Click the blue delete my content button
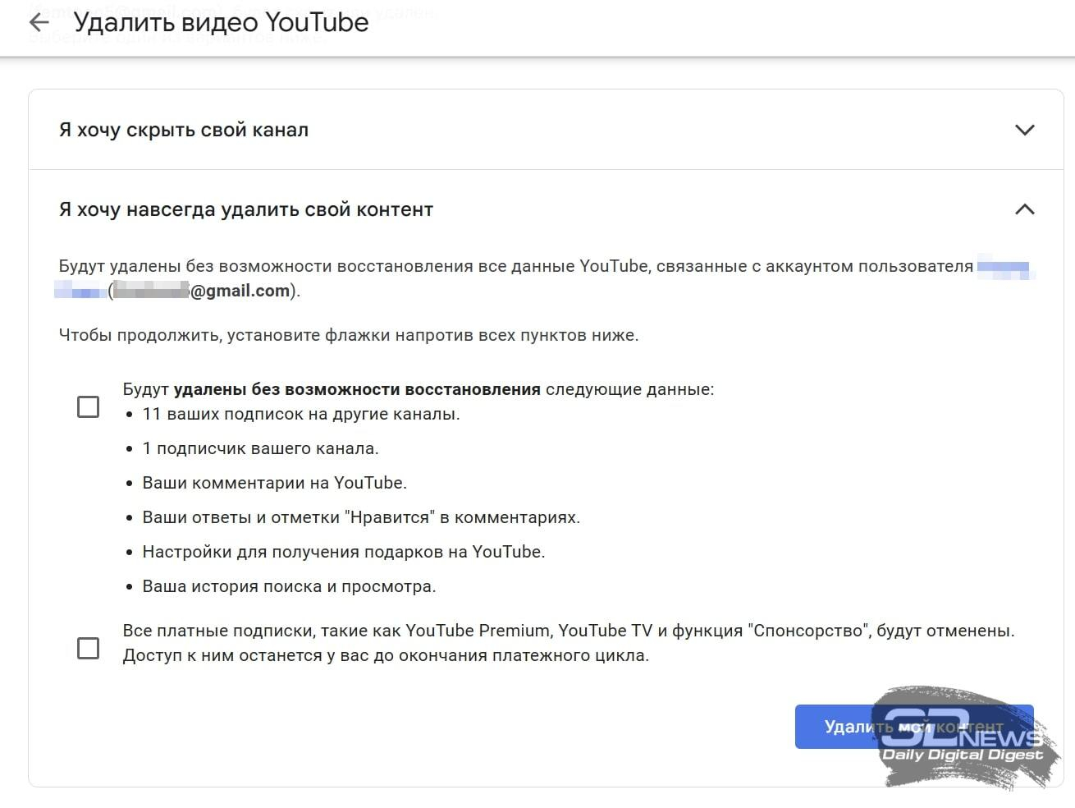Image resolution: width=1075 pixels, height=808 pixels. click(x=914, y=727)
